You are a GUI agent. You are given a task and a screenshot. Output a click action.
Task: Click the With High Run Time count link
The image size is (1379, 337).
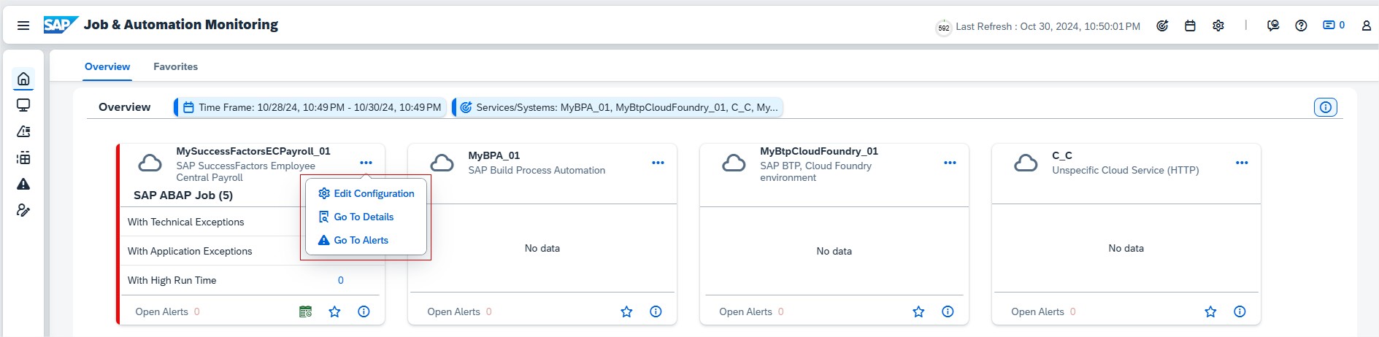(340, 280)
